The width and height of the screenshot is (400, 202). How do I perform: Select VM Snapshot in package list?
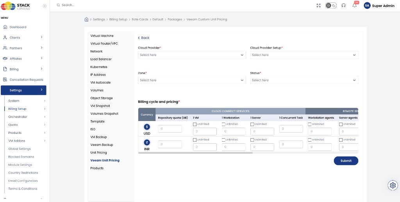[x=100, y=106]
